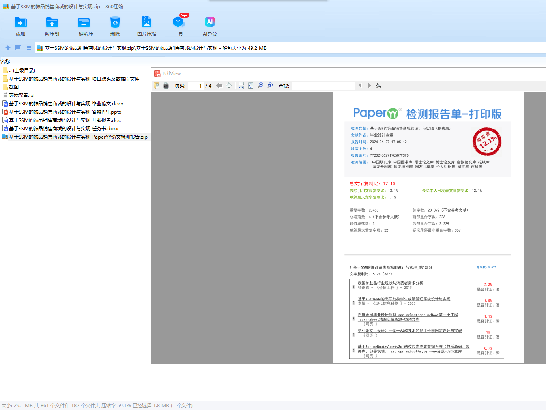Click the 后部重合字数: 2,229 text
The width and height of the screenshot is (546, 410).
431,223
